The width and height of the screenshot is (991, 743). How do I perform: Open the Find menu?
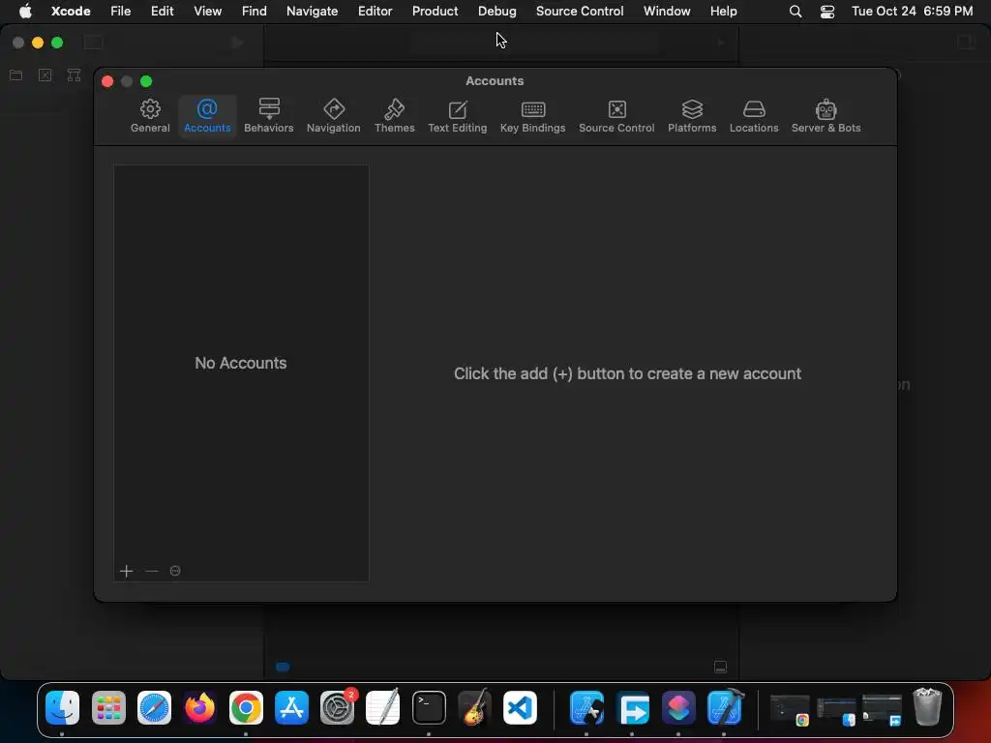pyautogui.click(x=255, y=11)
